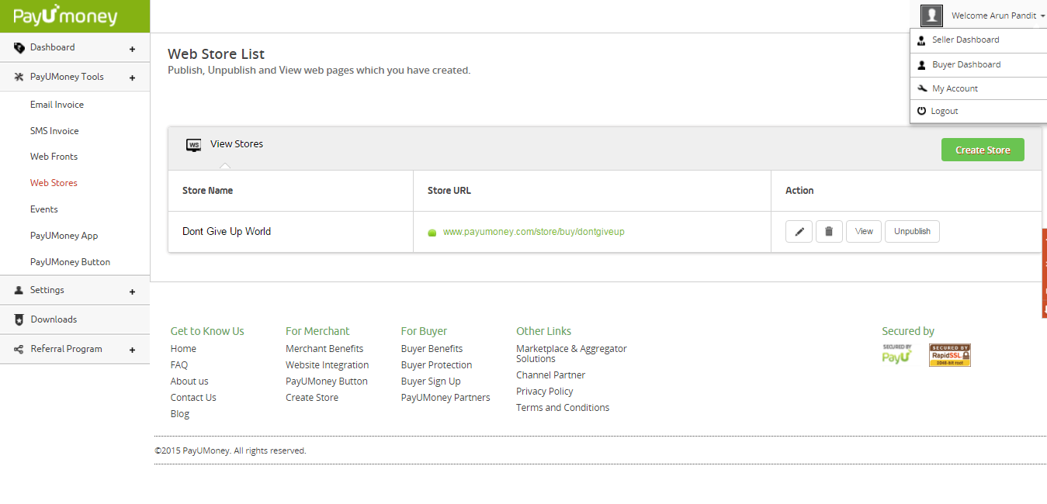This screenshot has height=504, width=1047.
Task: Choose Buyer Dashboard from user menu
Action: tap(966, 64)
